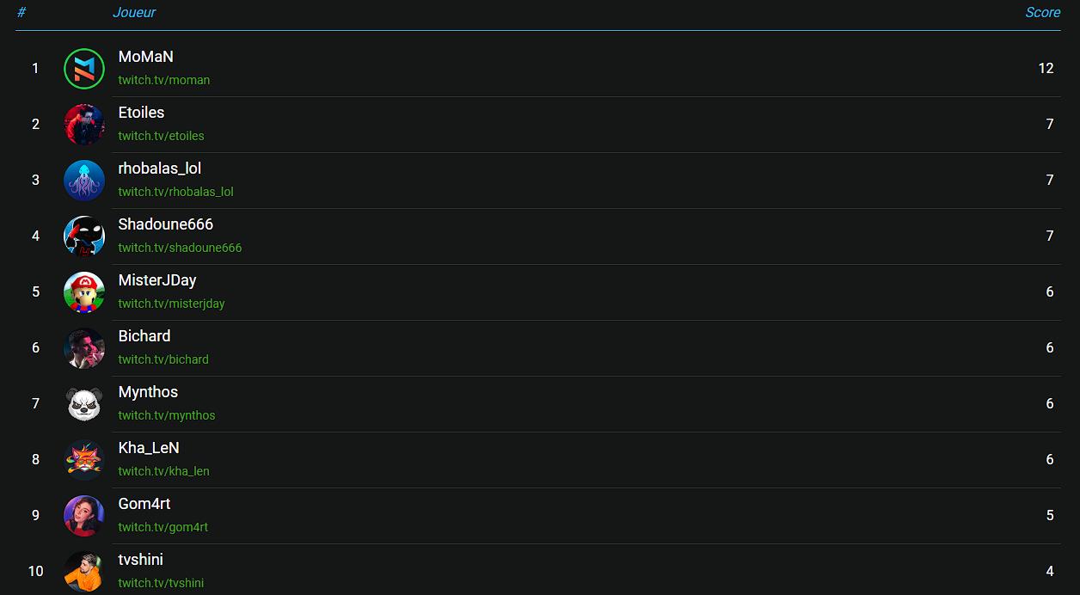Click Gom4rt's purple portrait avatar

[84, 516]
